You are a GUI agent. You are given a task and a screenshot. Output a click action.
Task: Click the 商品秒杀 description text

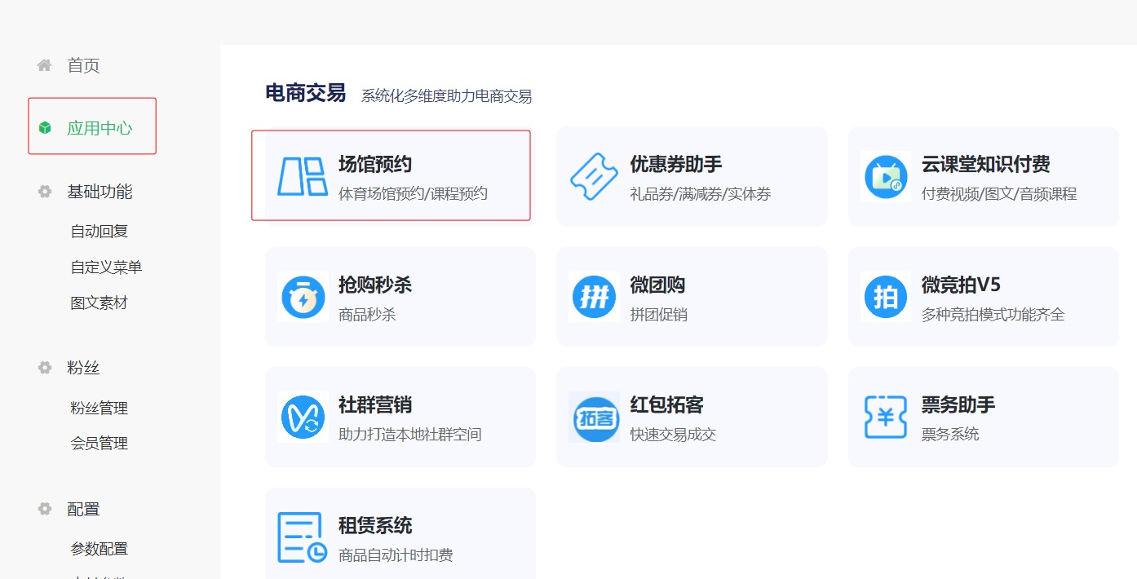coord(367,315)
